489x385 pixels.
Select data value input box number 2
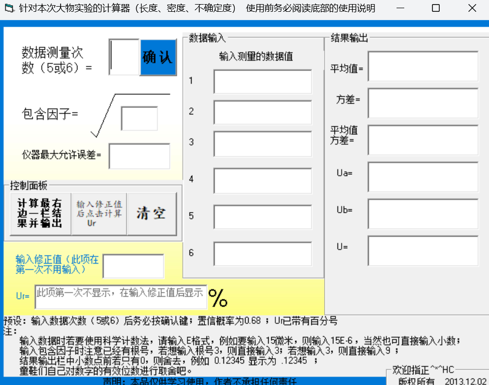263,112
